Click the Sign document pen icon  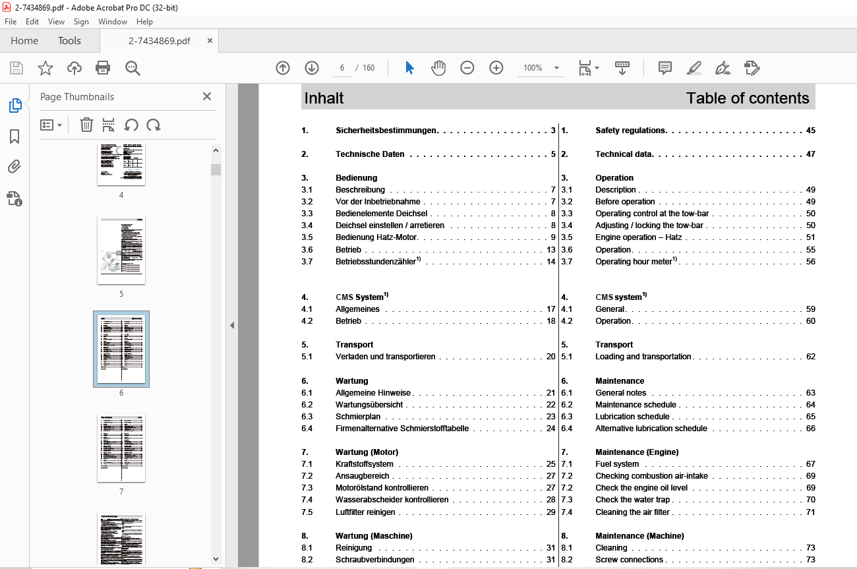pos(723,68)
